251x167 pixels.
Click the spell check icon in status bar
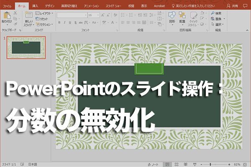coord(22,164)
